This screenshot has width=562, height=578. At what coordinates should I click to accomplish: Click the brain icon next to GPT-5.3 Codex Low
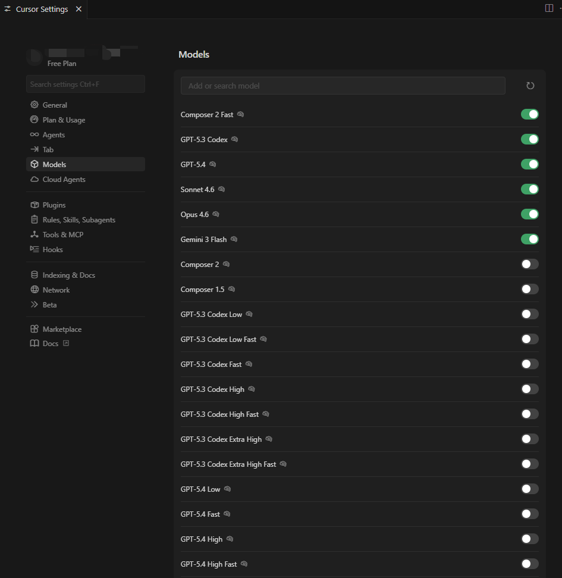pyautogui.click(x=249, y=314)
